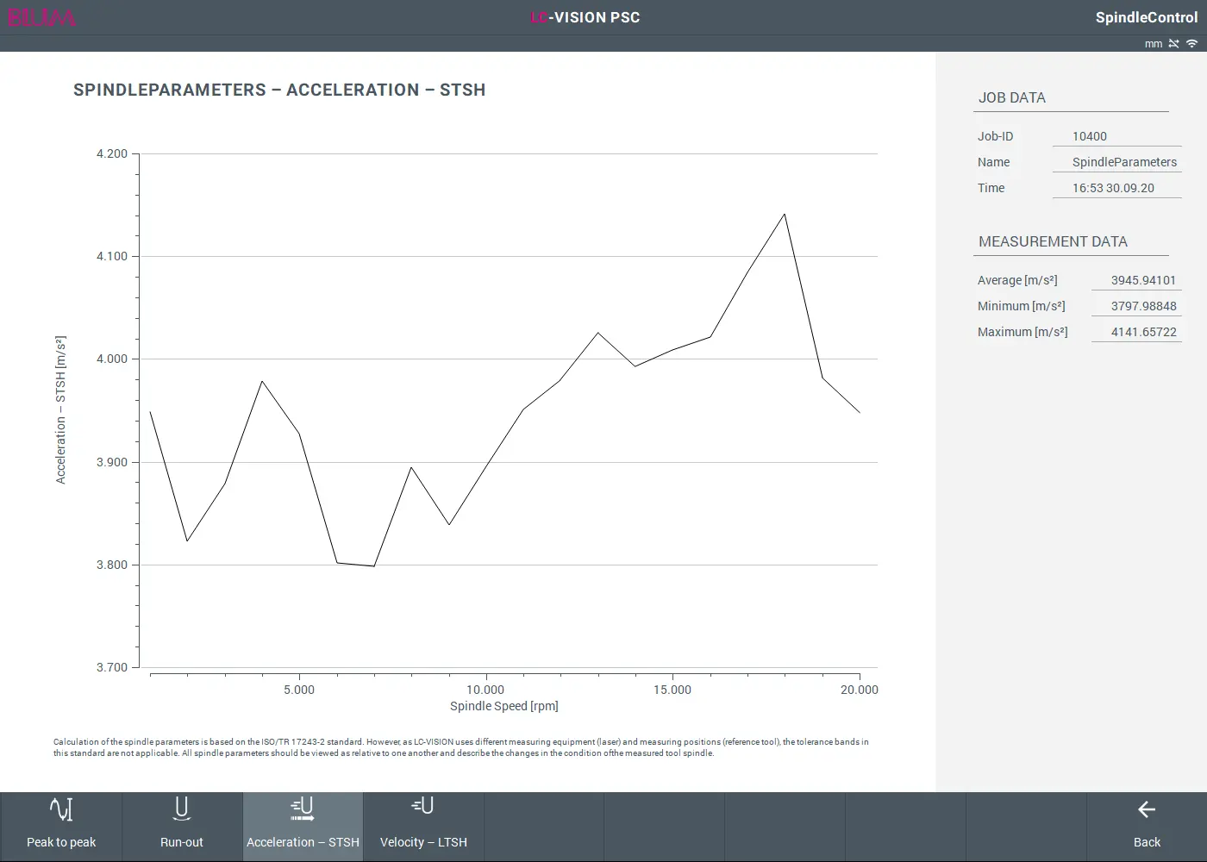Go back using the Back arrow
Image resolution: width=1207 pixels, height=862 pixels.
1147,826
